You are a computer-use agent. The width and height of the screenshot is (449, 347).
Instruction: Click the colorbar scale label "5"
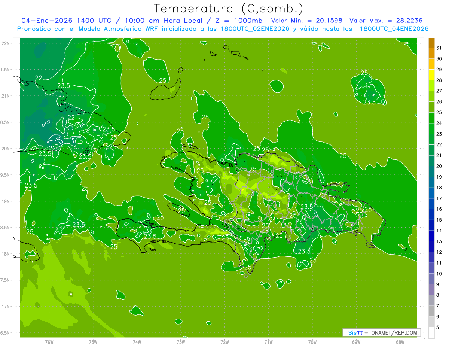438,327
